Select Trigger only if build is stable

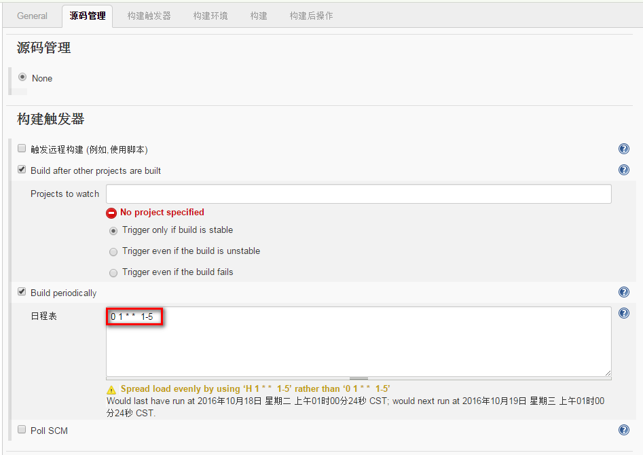pos(113,231)
